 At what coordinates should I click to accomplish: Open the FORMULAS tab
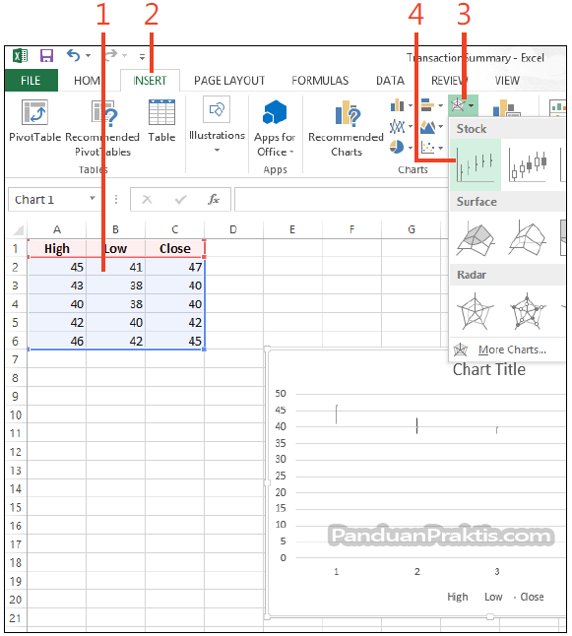(320, 81)
